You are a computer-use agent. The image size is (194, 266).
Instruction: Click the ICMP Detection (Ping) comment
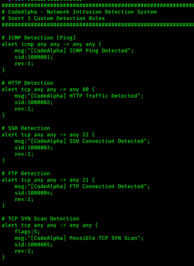39,38
